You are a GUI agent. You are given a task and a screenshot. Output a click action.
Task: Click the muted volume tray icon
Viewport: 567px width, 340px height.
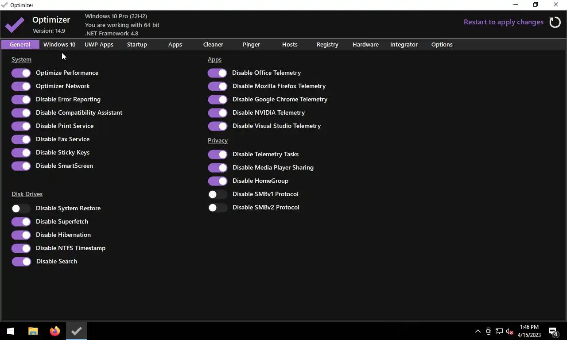click(x=510, y=331)
